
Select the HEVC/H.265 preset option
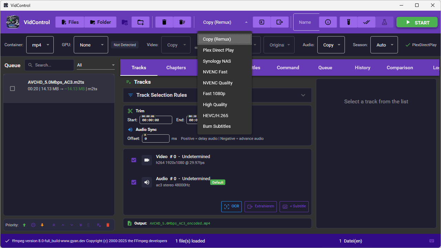(216, 115)
